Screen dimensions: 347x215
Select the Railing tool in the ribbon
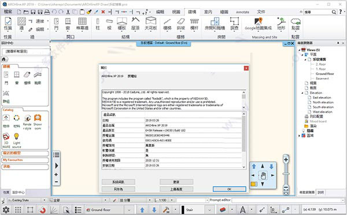[194, 24]
